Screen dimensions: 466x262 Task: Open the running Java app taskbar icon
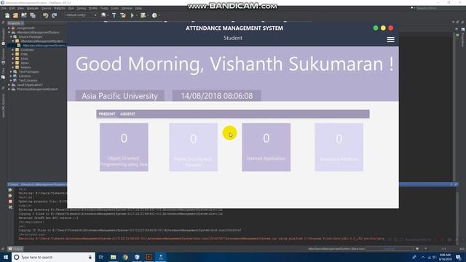click(161, 257)
